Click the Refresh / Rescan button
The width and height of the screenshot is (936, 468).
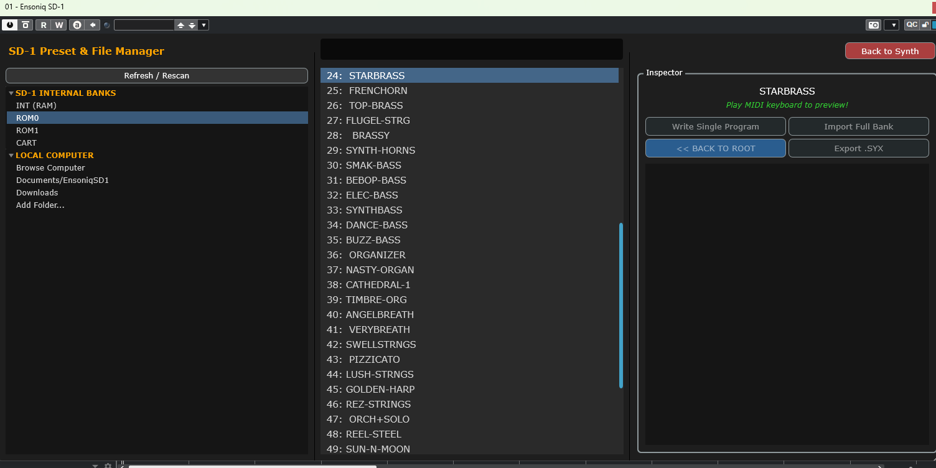157,75
